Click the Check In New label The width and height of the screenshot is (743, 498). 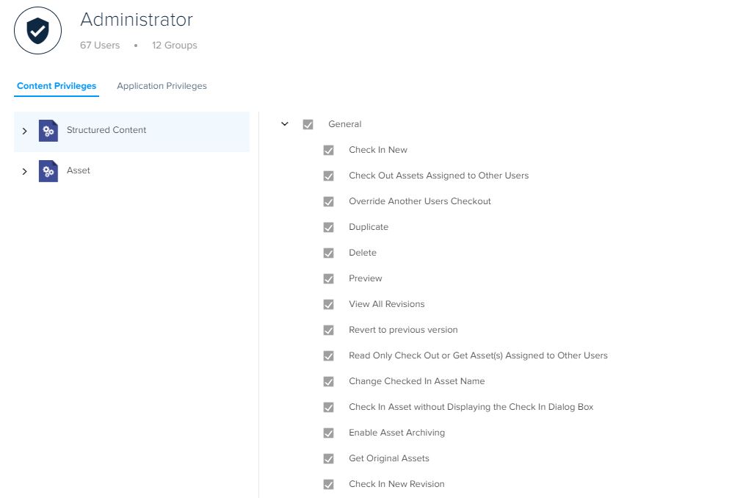(x=377, y=150)
